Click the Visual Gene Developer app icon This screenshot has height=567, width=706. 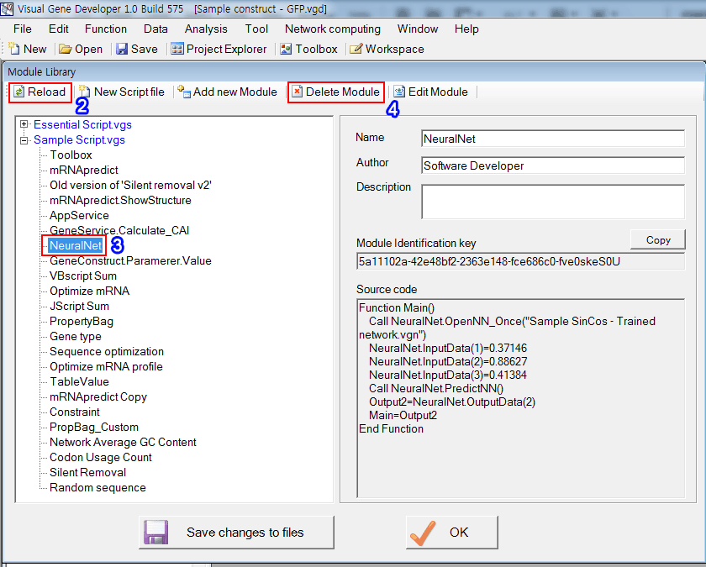tap(7, 8)
